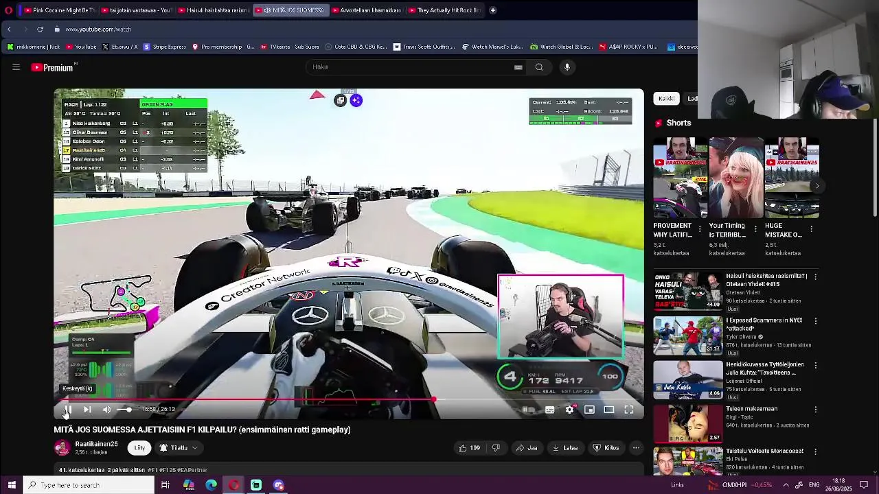This screenshot has height=494, width=879.
Task: Open Raatikainen25 channel avatar
Action: pos(62,448)
